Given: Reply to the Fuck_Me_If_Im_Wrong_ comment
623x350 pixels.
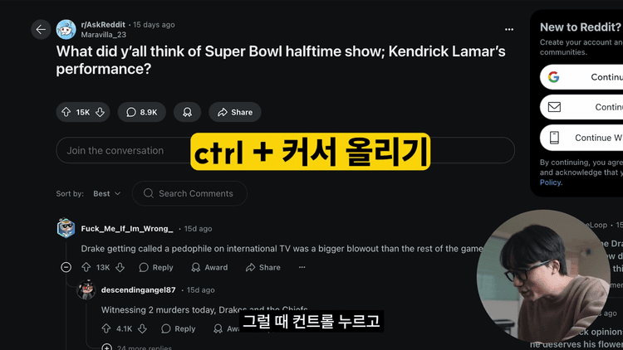Looking at the screenshot, I should [x=156, y=267].
